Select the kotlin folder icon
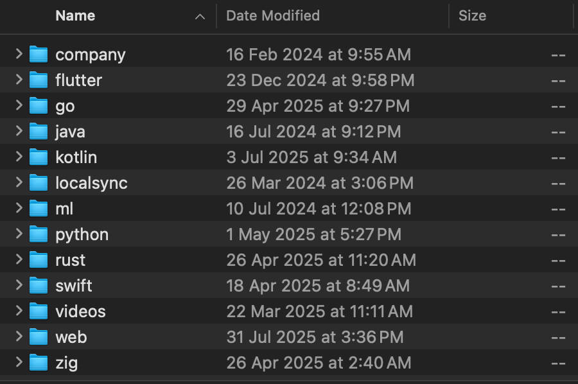Image resolution: width=578 pixels, height=384 pixels. pos(39,157)
